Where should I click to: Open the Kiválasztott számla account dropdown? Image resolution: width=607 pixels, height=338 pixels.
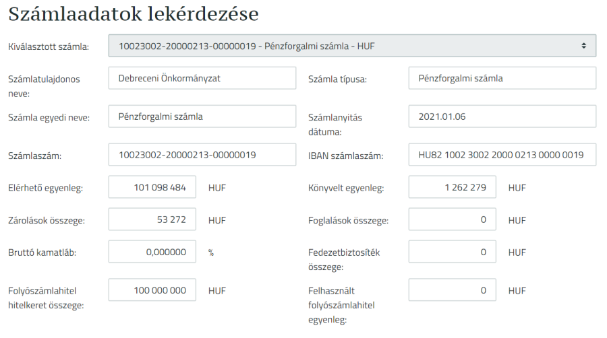coord(352,46)
